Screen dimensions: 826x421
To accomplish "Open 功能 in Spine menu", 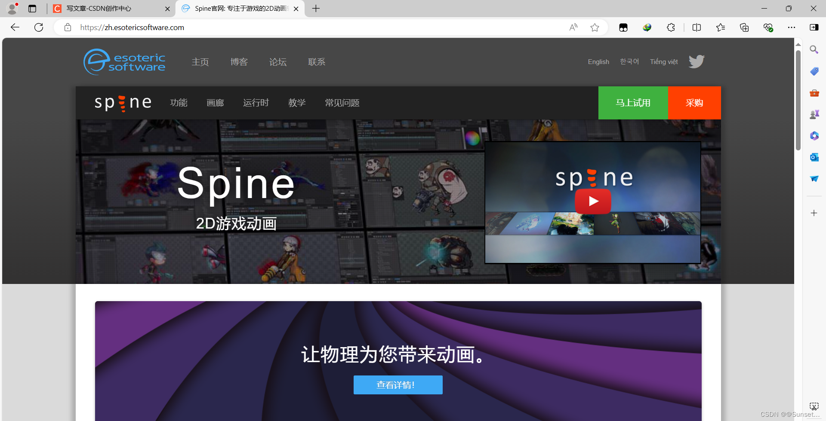I will (x=179, y=103).
